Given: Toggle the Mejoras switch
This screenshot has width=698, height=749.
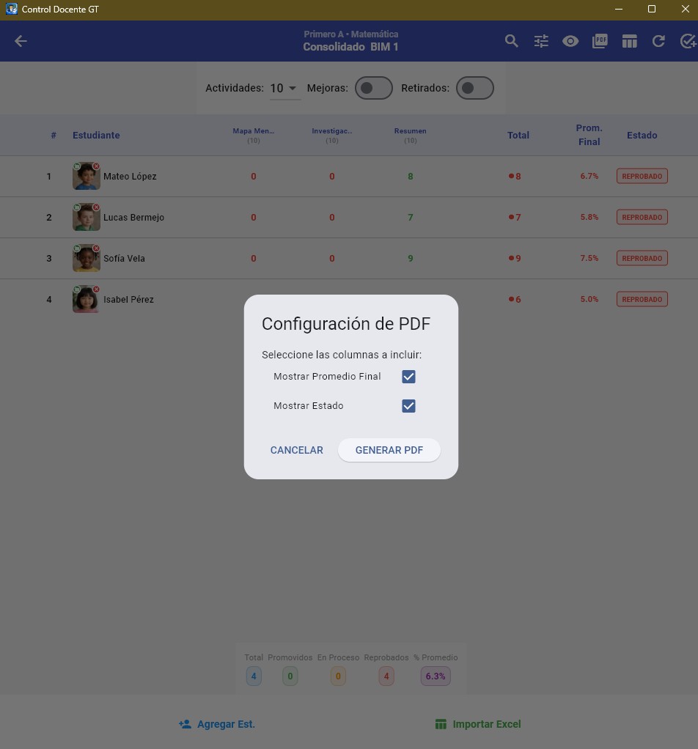Looking at the screenshot, I should pos(374,88).
